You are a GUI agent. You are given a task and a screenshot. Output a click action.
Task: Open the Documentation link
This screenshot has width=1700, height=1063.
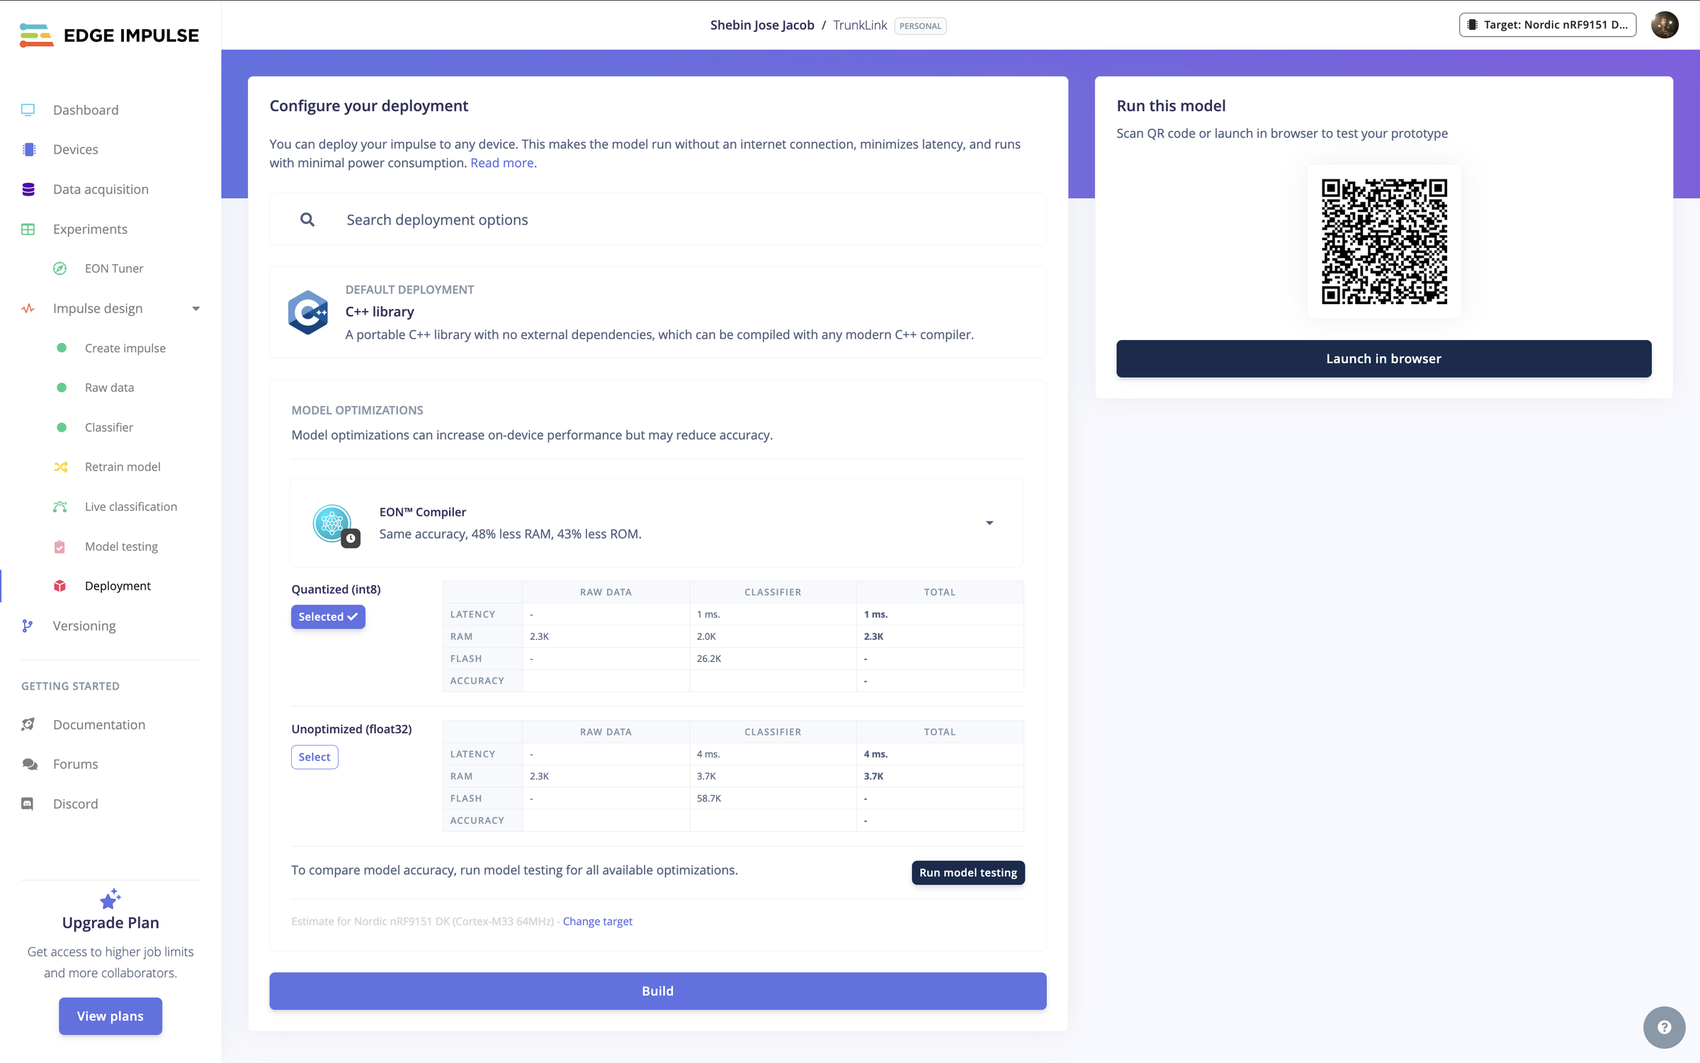tap(99, 724)
